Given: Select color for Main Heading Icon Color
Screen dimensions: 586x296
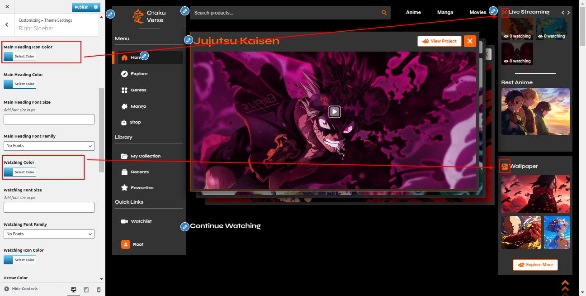Looking at the screenshot, I should (20, 57).
